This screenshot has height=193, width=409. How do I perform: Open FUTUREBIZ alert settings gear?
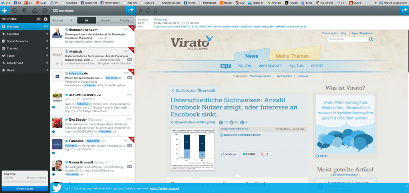46,19
